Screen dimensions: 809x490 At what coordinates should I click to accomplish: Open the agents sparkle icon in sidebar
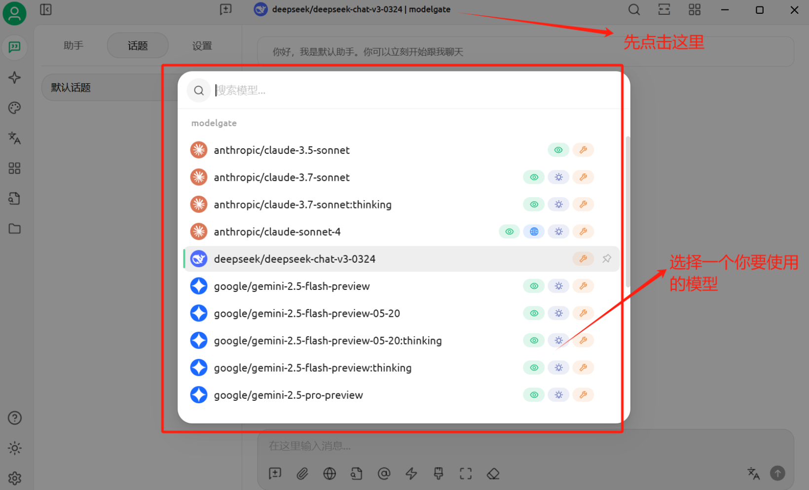14,77
